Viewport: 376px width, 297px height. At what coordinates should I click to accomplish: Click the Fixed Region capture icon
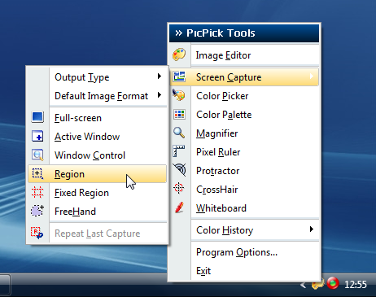(37, 192)
